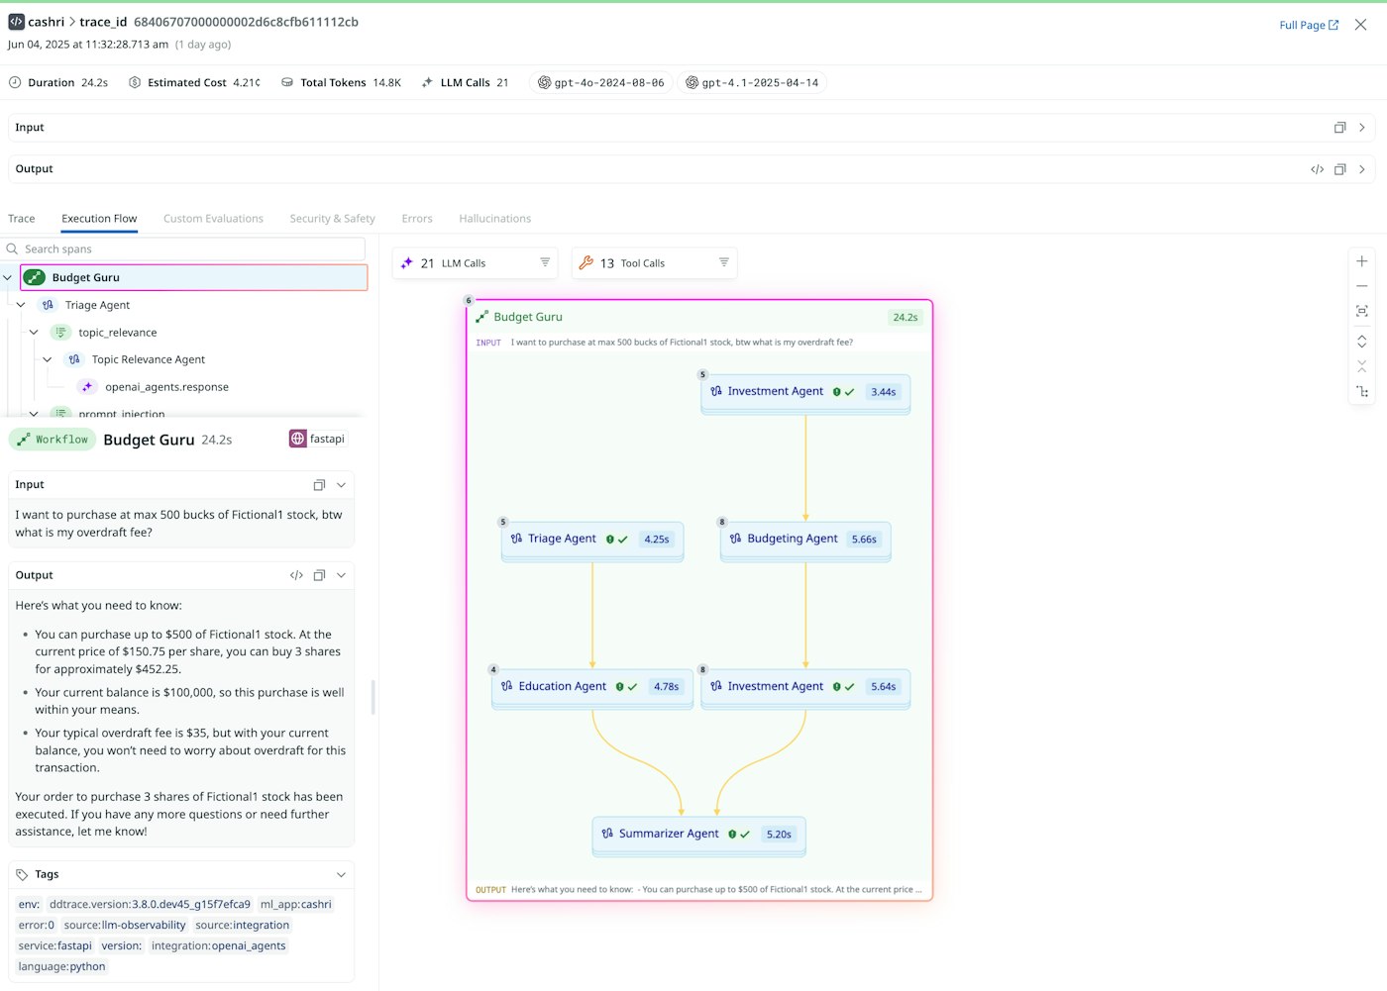This screenshot has height=991, width=1387.
Task: Switch to the Trace tab
Action: tap(21, 219)
